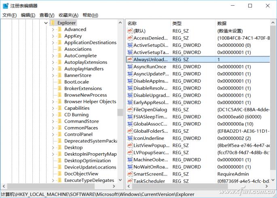Open the 帮助(H) menu
277x198 pixels.
(90, 15)
